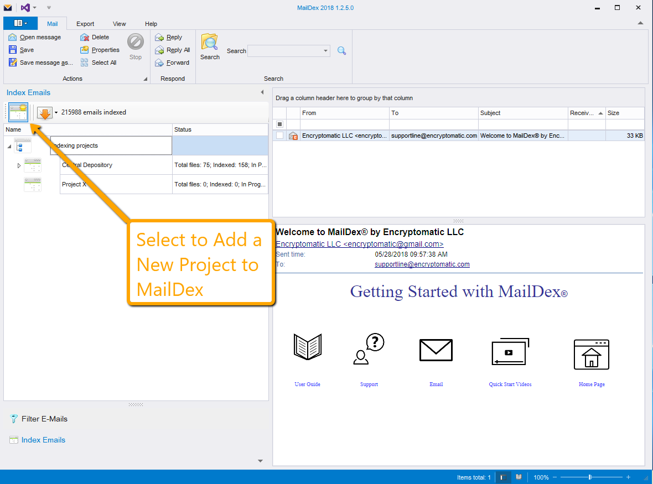The image size is (653, 484).
Task: Toggle the select-all messages checkbox
Action: [x=280, y=124]
